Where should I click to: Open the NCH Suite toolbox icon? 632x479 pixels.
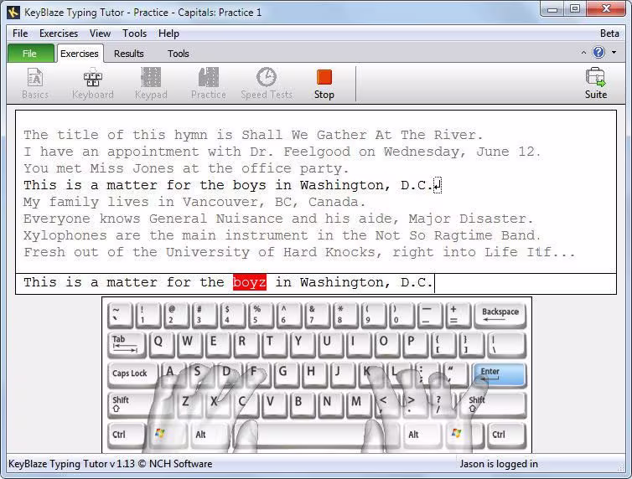pos(596,83)
